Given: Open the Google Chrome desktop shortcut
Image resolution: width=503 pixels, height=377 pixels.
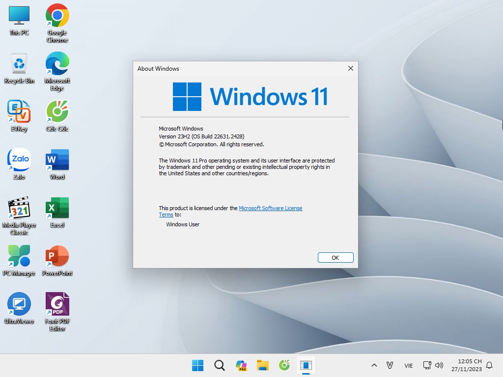Looking at the screenshot, I should point(57,16).
